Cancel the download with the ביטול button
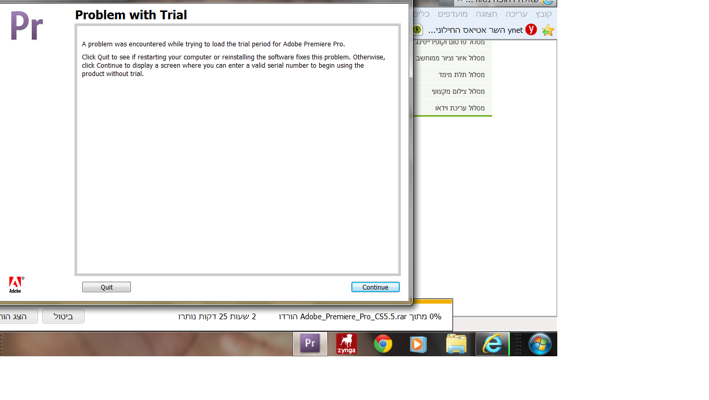The height and width of the screenshot is (400, 709). tap(63, 316)
